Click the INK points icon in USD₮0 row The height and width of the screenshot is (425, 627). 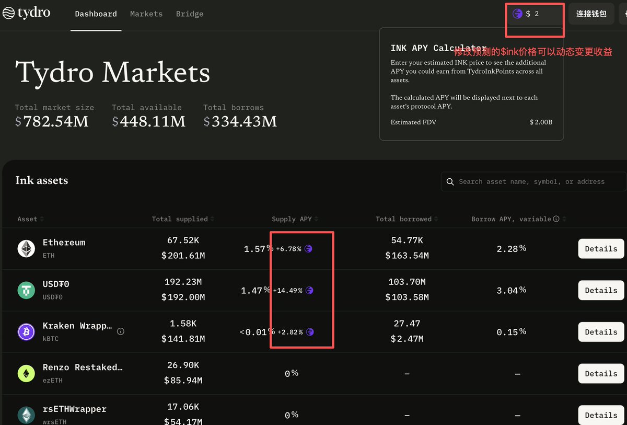click(309, 290)
